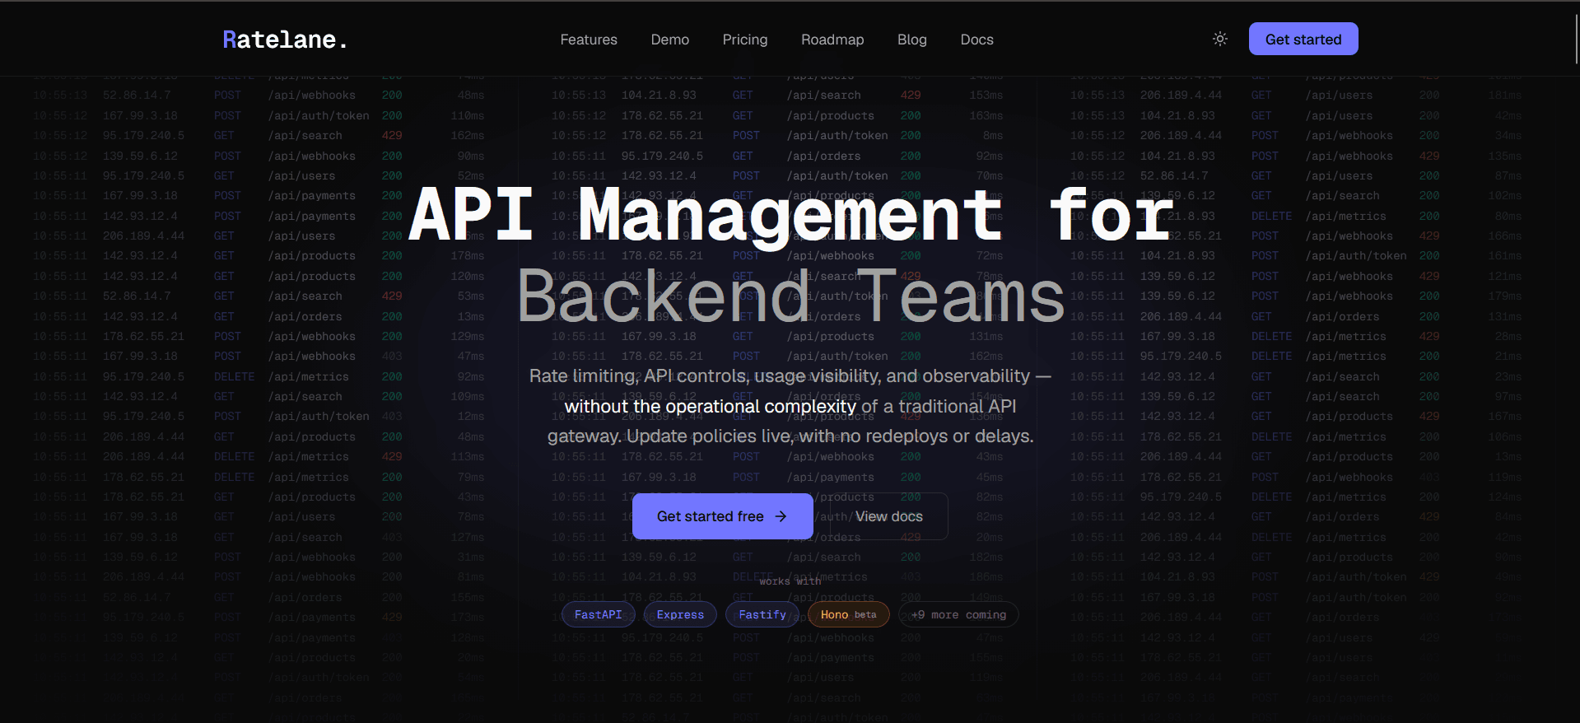Image resolution: width=1580 pixels, height=723 pixels.
Task: Go to the Demo section
Action: click(670, 40)
